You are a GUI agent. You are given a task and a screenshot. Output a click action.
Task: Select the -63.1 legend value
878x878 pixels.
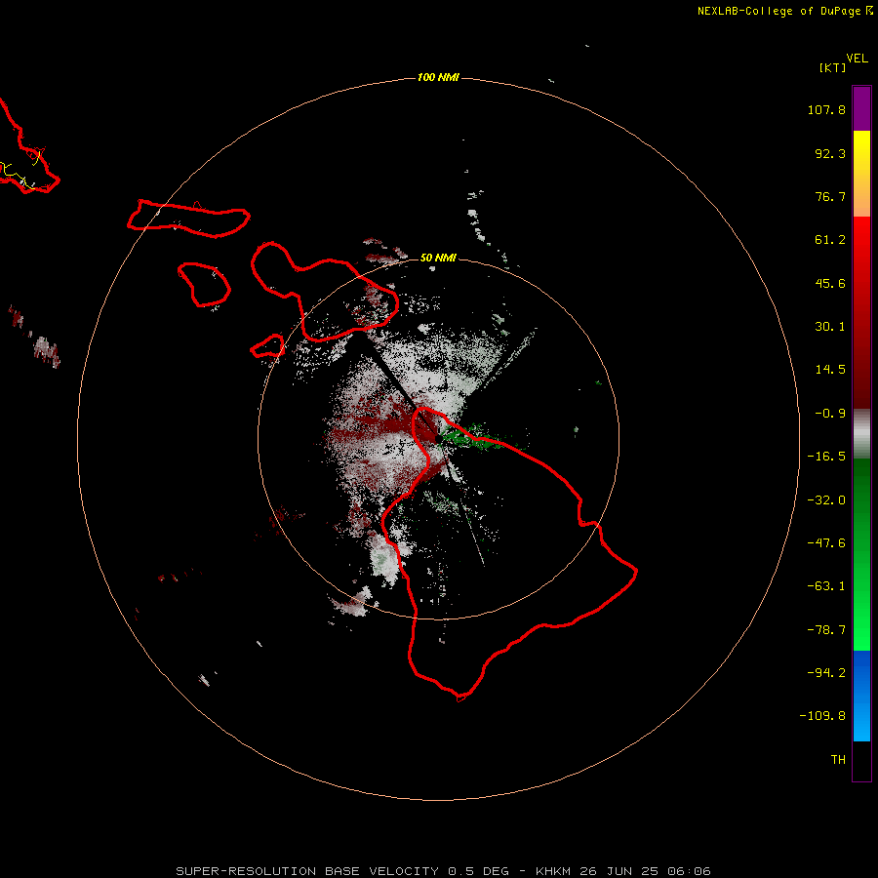pyautogui.click(x=826, y=586)
